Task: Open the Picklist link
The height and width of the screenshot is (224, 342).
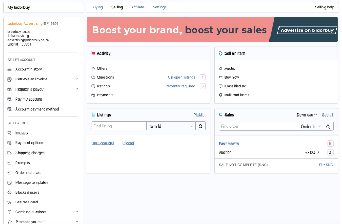Action: coord(200,115)
